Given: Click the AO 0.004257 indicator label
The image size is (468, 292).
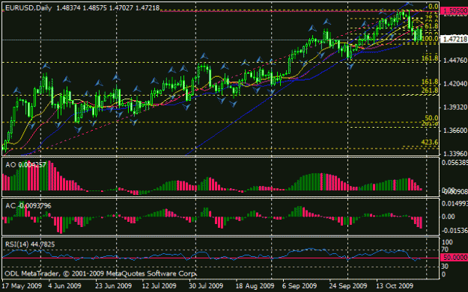Looking at the screenshot, I should 25,165.
